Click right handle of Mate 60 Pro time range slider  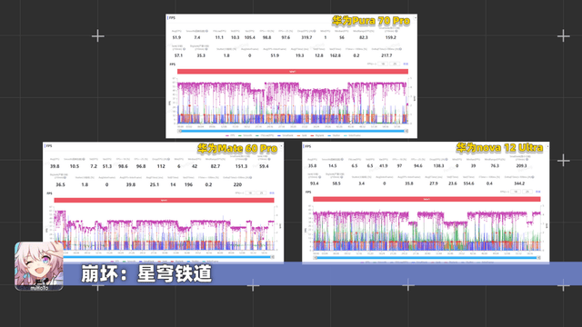coord(273,257)
